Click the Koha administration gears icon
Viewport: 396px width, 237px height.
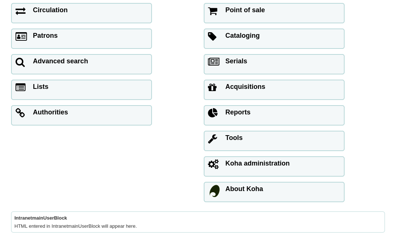point(214,164)
